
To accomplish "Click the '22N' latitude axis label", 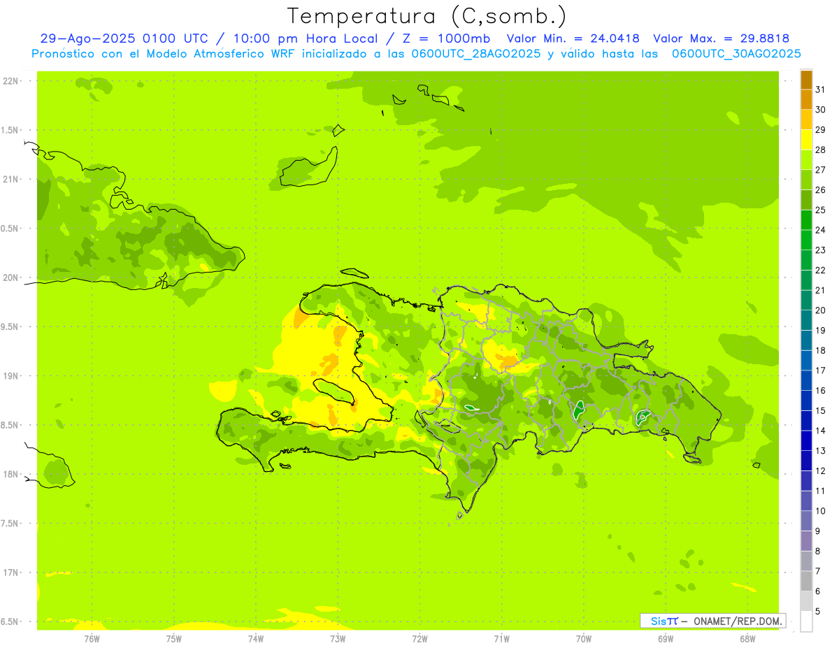I will (11, 80).
